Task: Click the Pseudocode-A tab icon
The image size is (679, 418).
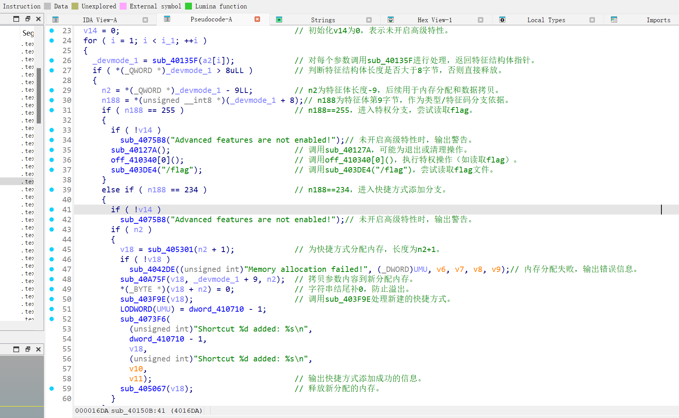Action: click(x=167, y=19)
